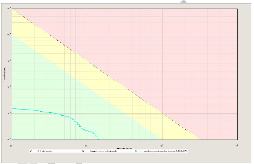This screenshot has width=254, height=164.
Task: Click the Hoogste groepsrisico per km Deelroute label
Action: coord(165,151)
